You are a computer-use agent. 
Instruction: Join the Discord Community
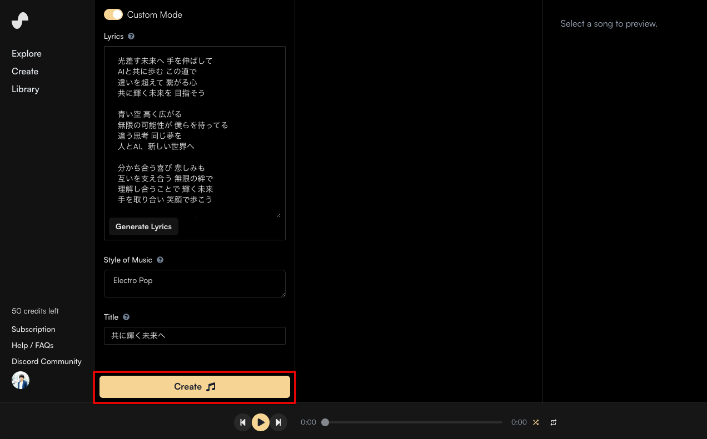coord(46,361)
